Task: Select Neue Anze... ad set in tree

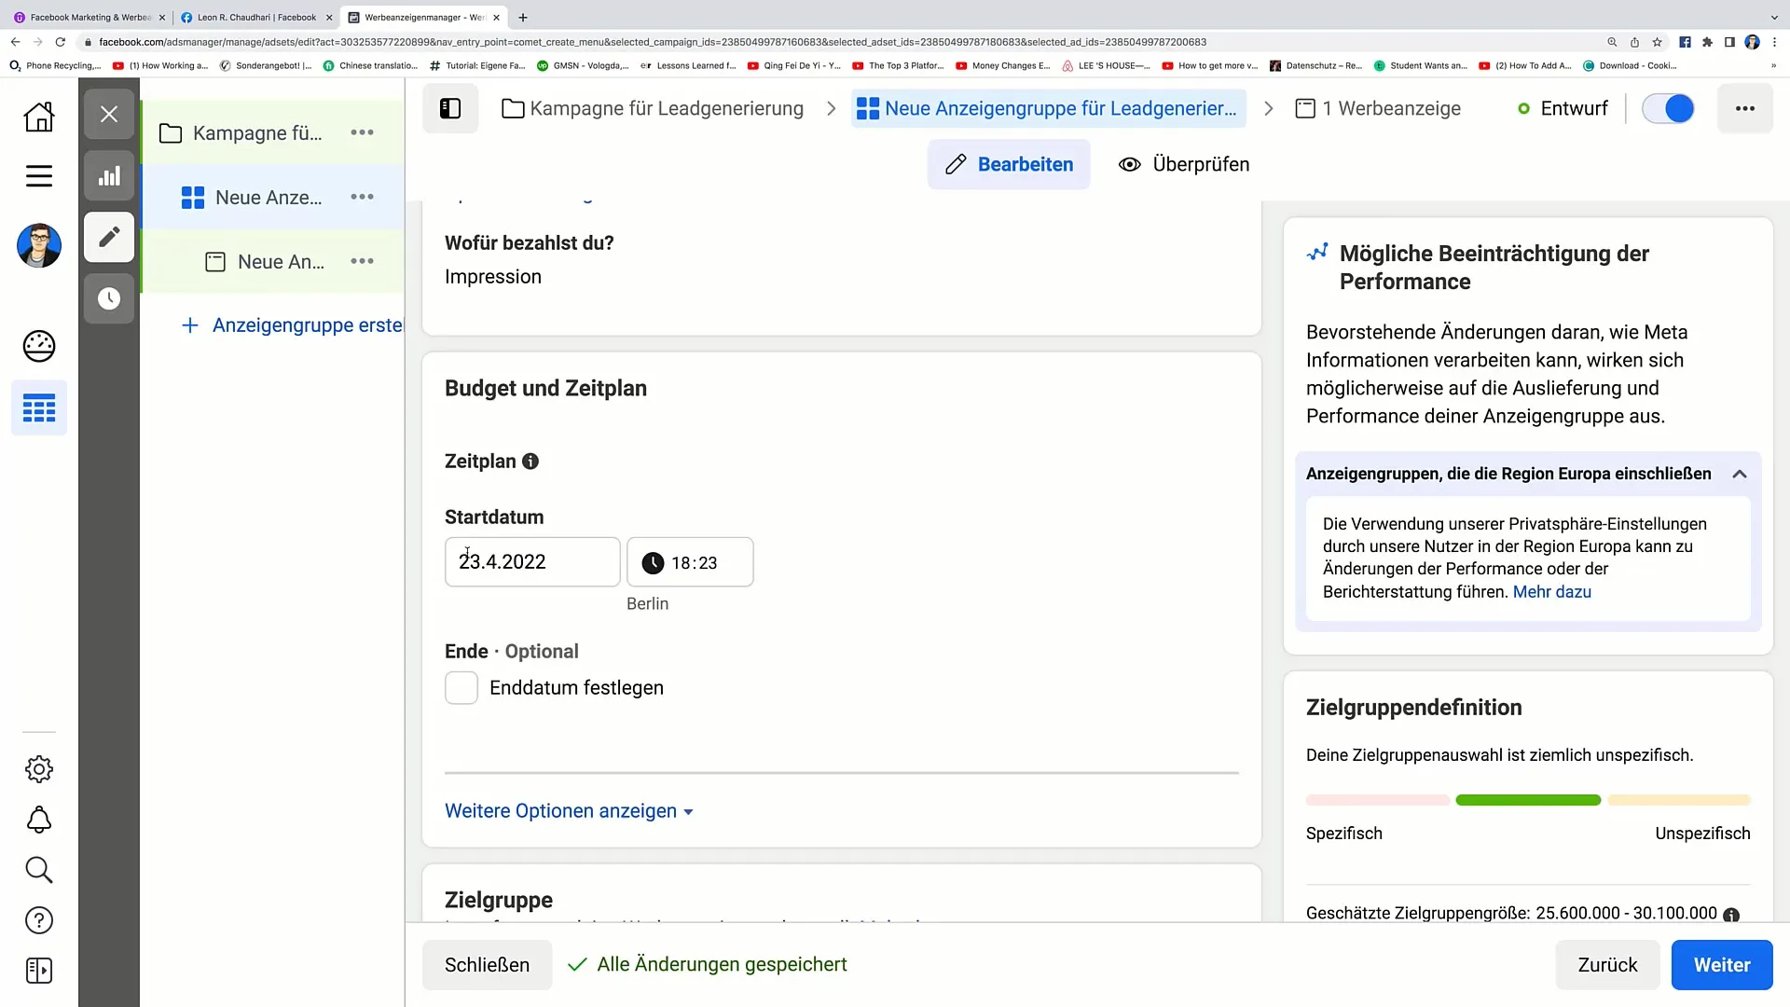Action: [268, 198]
